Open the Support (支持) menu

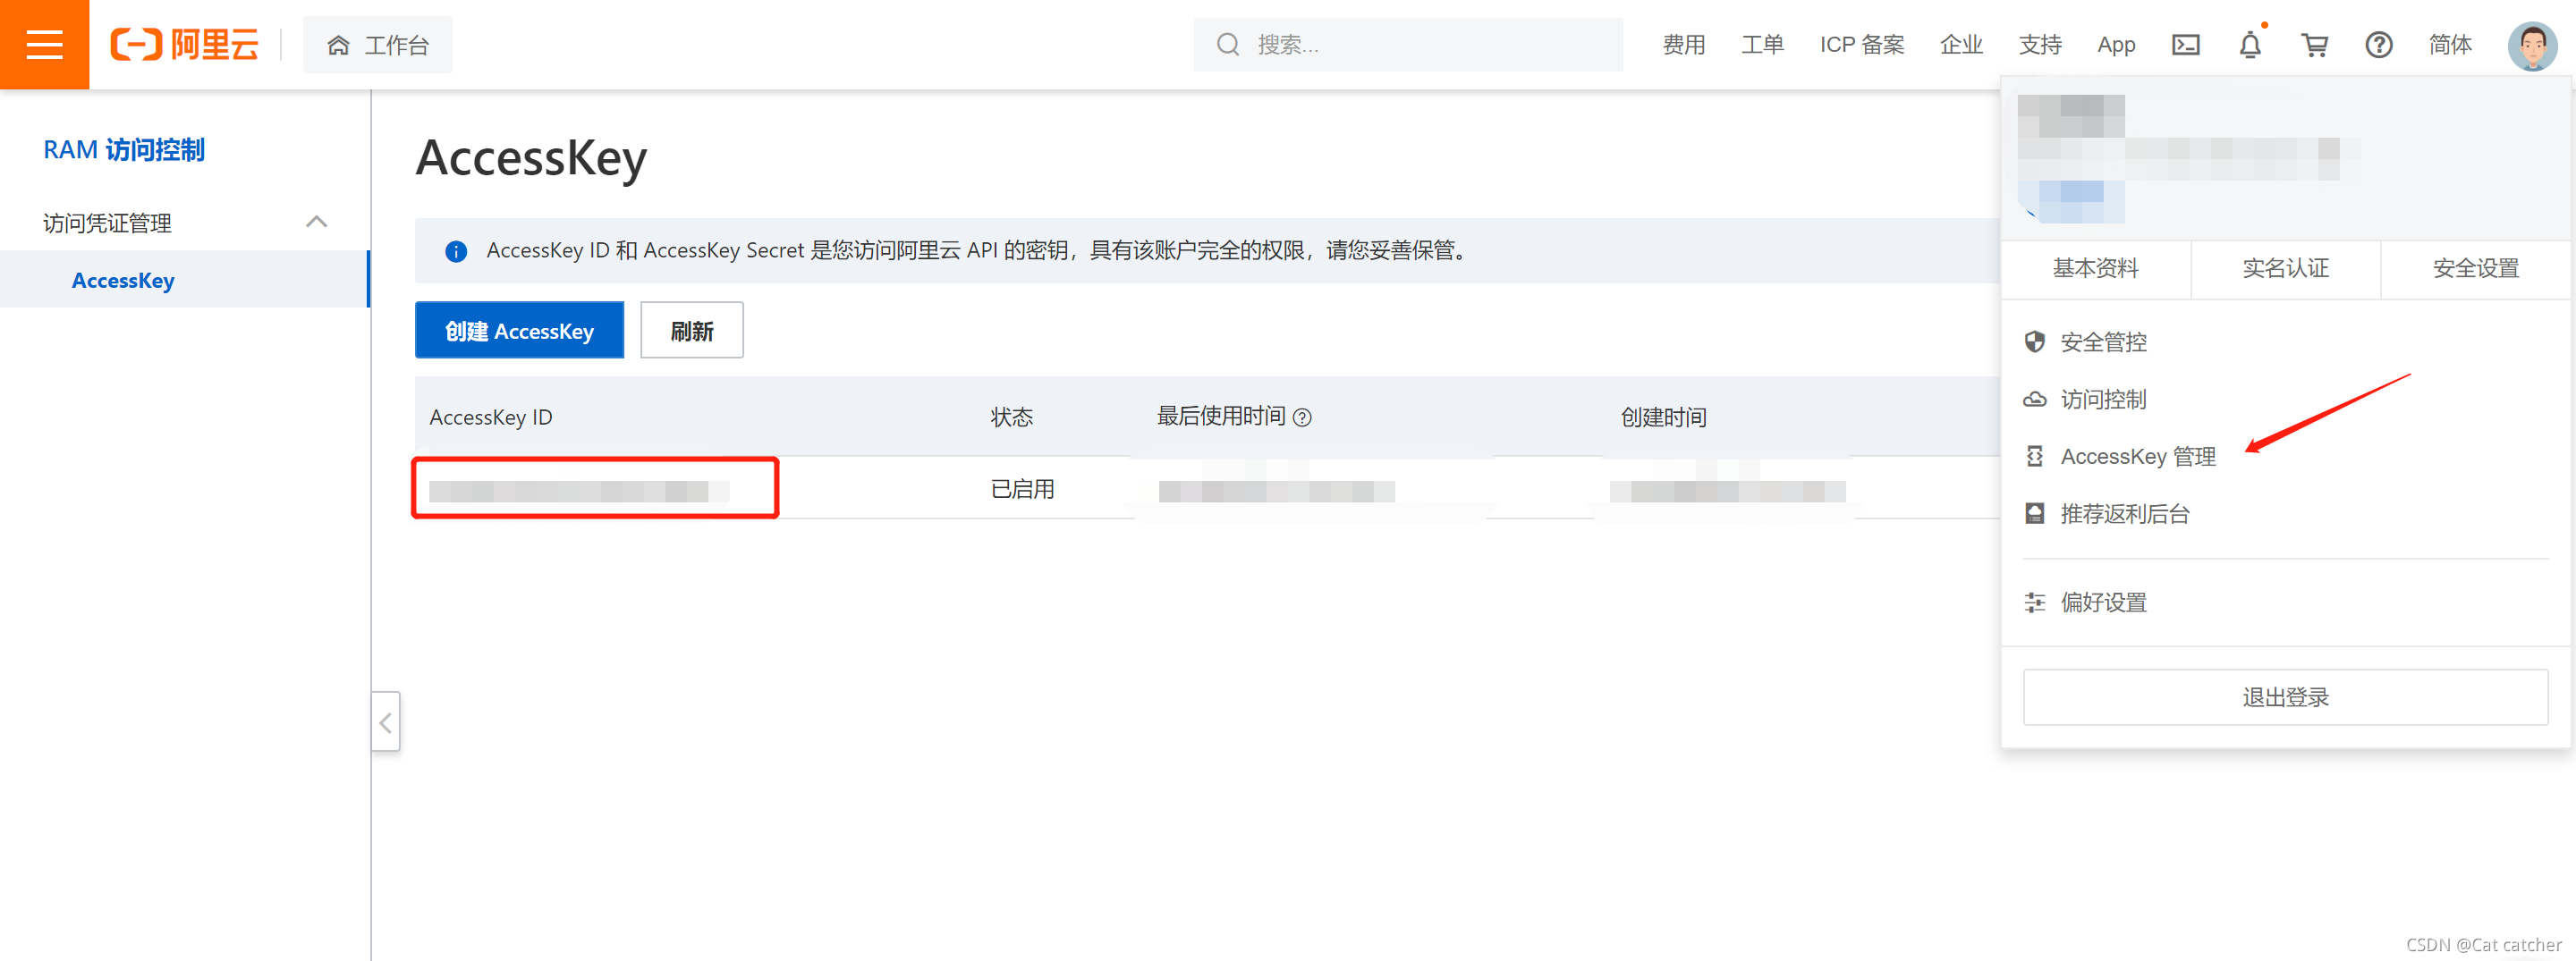(2040, 45)
